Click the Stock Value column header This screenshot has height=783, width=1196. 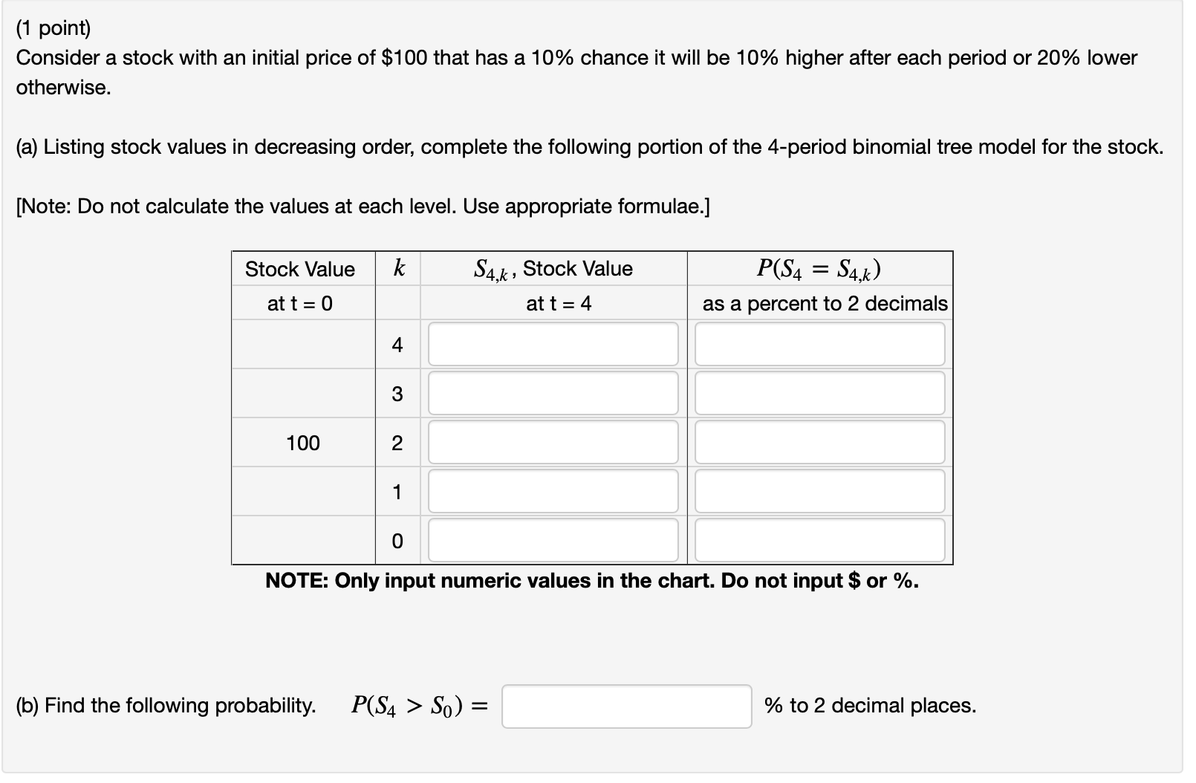pos(301,270)
